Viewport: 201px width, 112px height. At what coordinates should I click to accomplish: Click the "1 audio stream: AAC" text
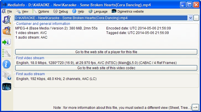click(31, 37)
